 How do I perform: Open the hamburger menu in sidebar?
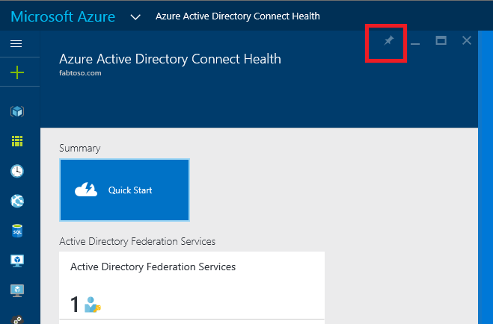pos(16,44)
